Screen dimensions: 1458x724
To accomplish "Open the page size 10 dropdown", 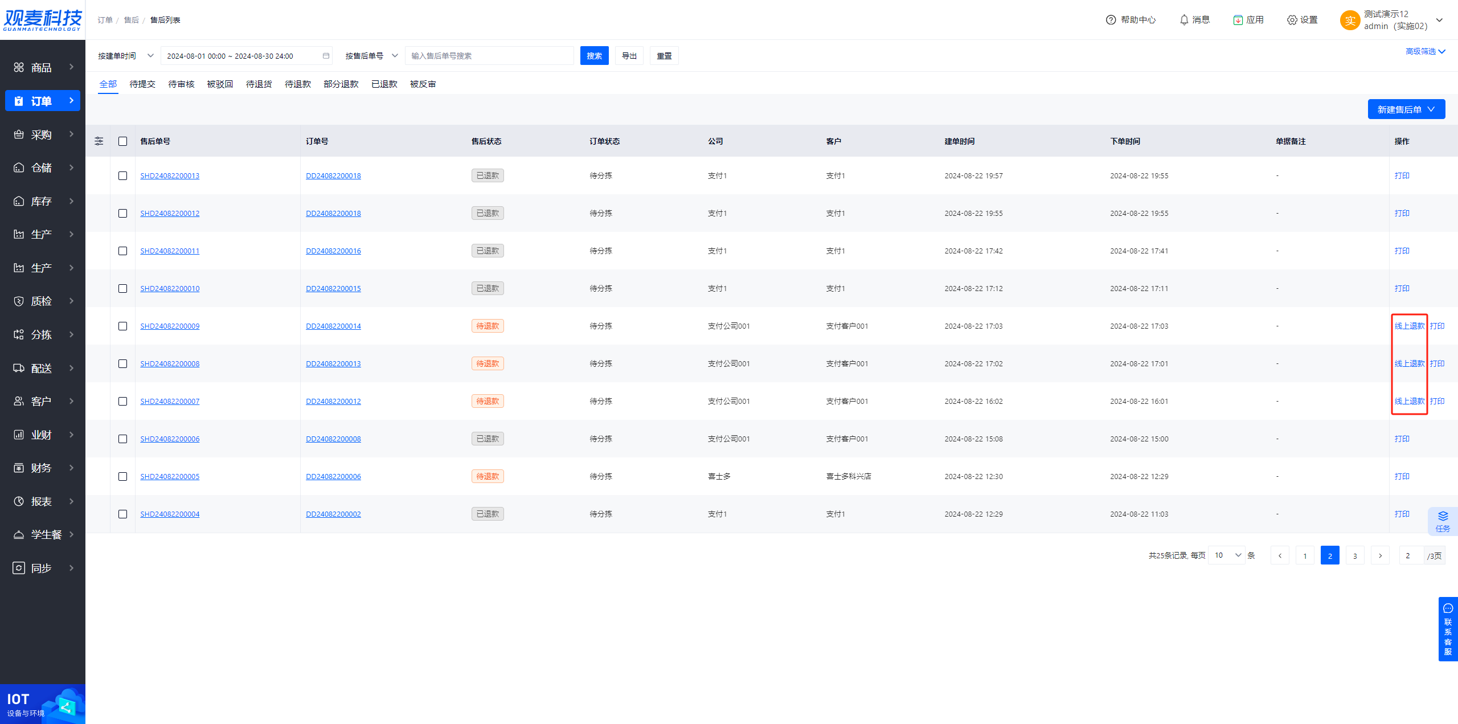I will point(1226,555).
